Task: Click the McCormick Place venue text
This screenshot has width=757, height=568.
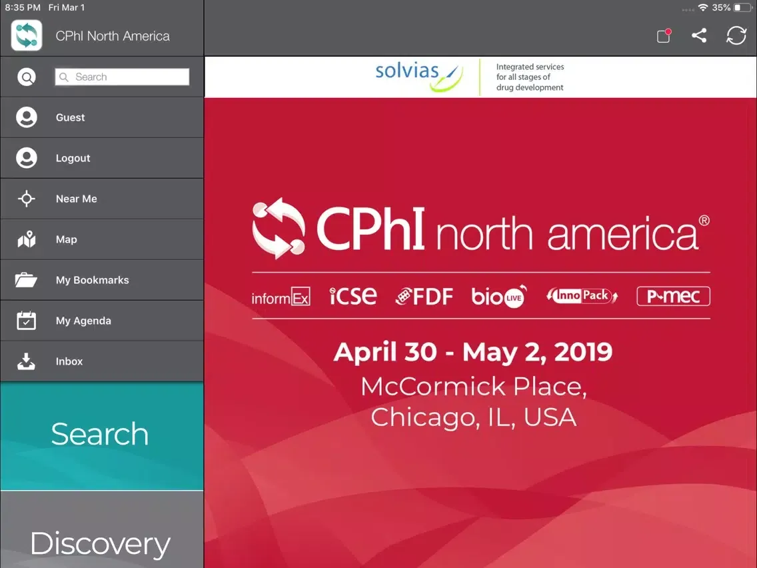Action: [x=474, y=387]
